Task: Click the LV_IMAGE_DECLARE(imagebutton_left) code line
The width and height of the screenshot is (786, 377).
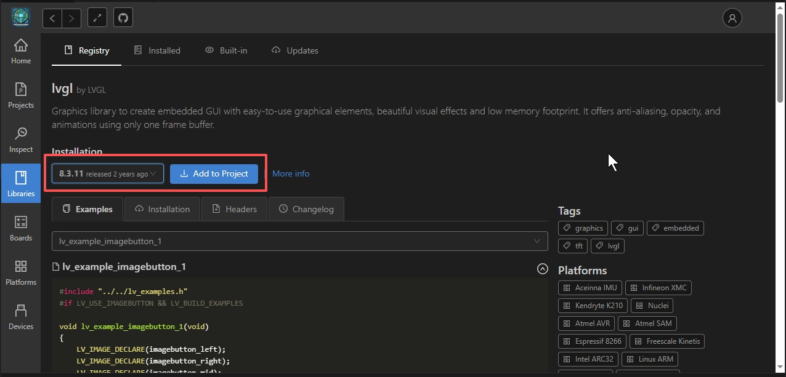Action: pos(151,349)
